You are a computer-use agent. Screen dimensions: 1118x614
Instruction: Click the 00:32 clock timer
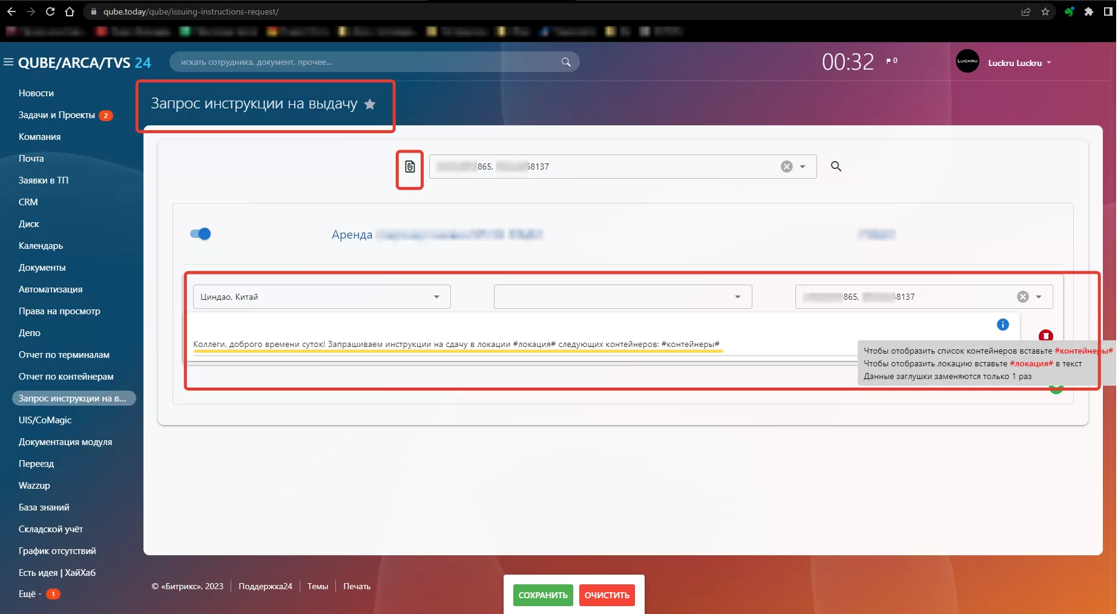point(847,62)
